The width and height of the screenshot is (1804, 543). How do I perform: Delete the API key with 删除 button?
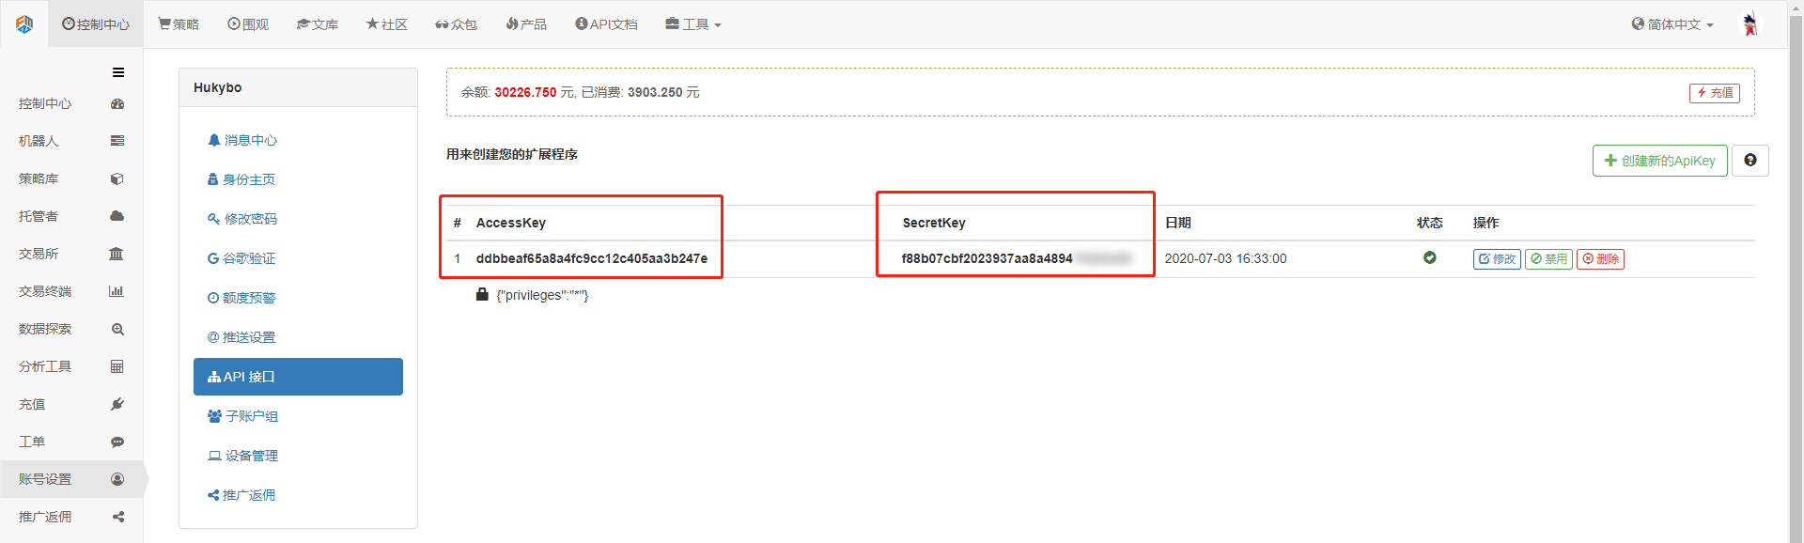pyautogui.click(x=1600, y=259)
